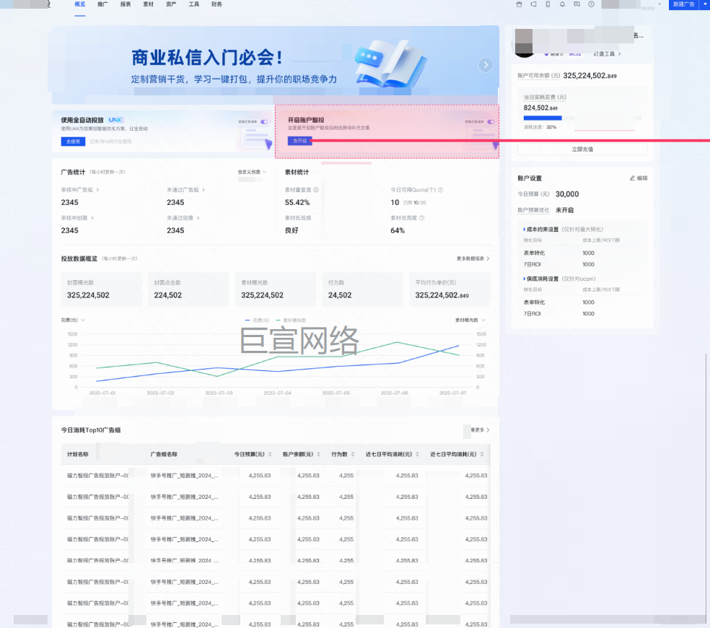This screenshot has height=628, width=710.
Task: Open the 花费(元) metric dropdown above chart
Action: click(74, 320)
